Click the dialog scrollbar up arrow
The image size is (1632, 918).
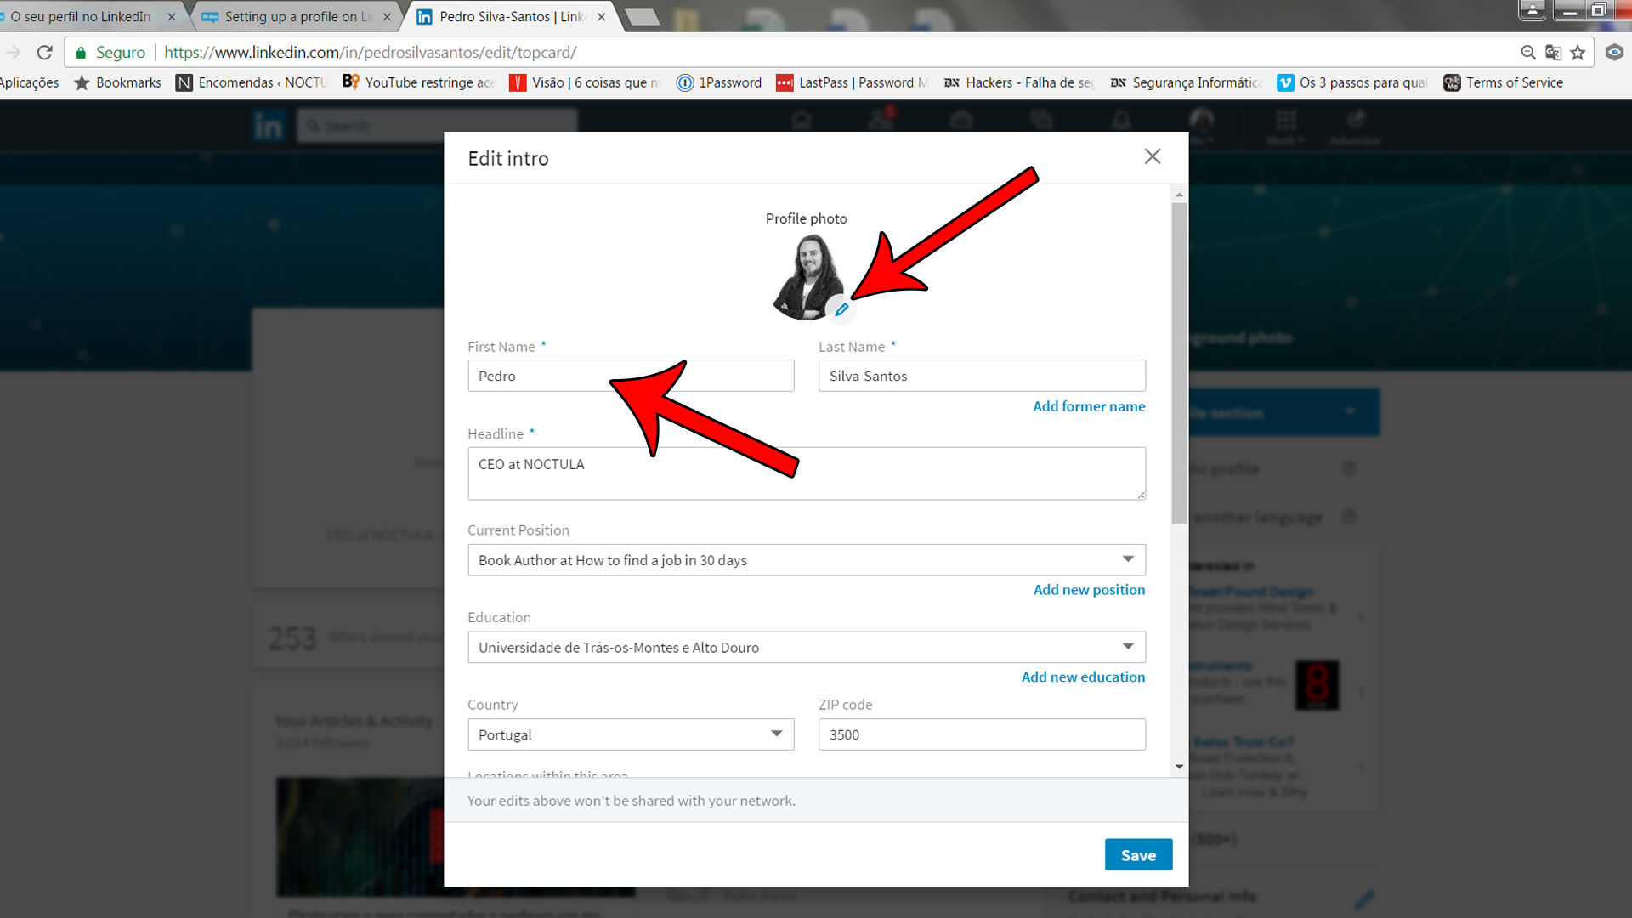click(1179, 195)
